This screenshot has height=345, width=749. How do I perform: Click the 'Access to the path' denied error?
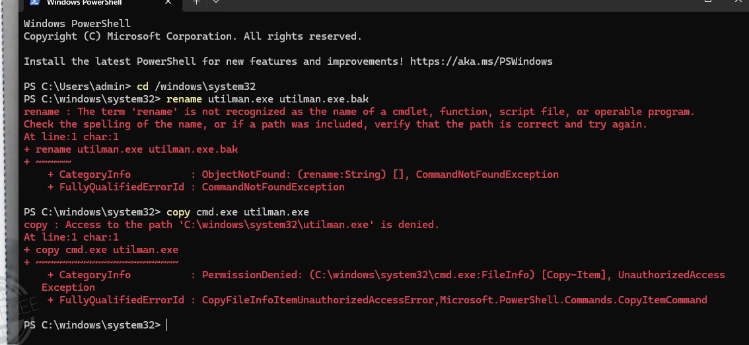[x=252, y=225]
